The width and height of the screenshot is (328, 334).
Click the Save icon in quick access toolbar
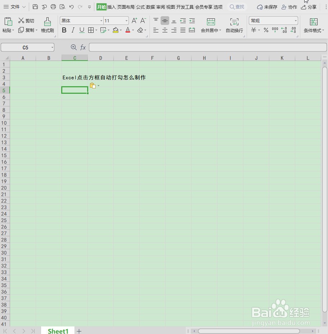pyautogui.click(x=35, y=7)
